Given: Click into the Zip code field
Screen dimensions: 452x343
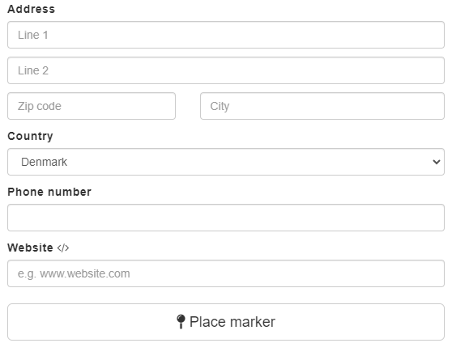Looking at the screenshot, I should (92, 106).
